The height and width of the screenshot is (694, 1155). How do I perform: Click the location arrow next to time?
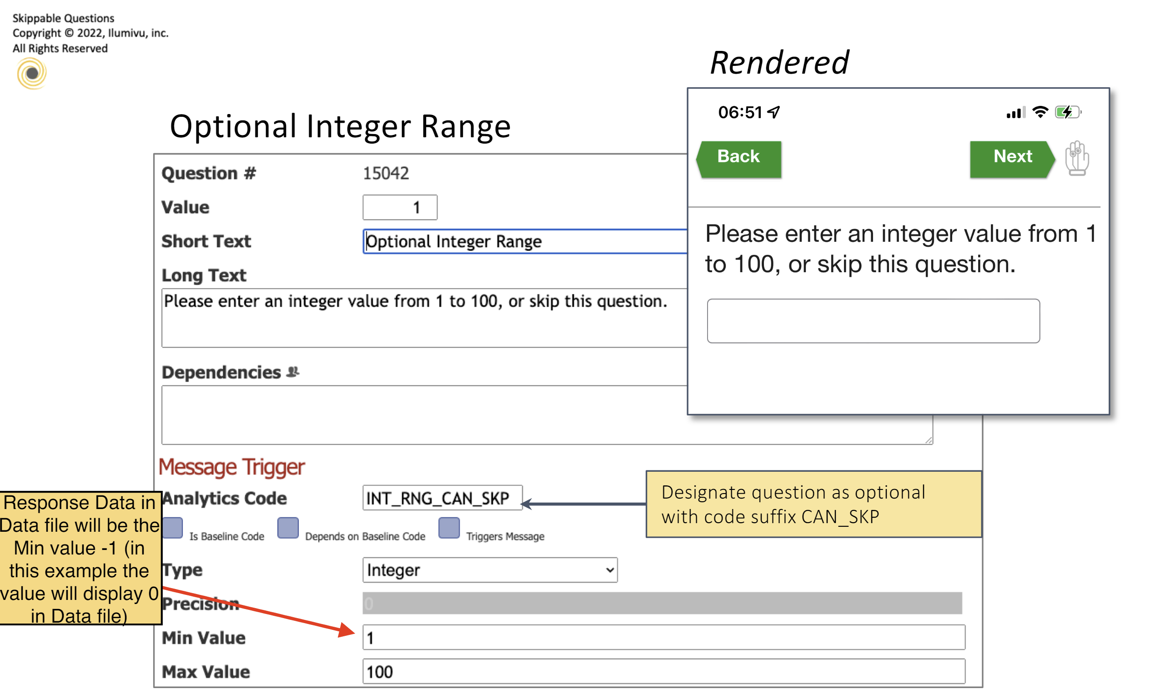point(774,112)
